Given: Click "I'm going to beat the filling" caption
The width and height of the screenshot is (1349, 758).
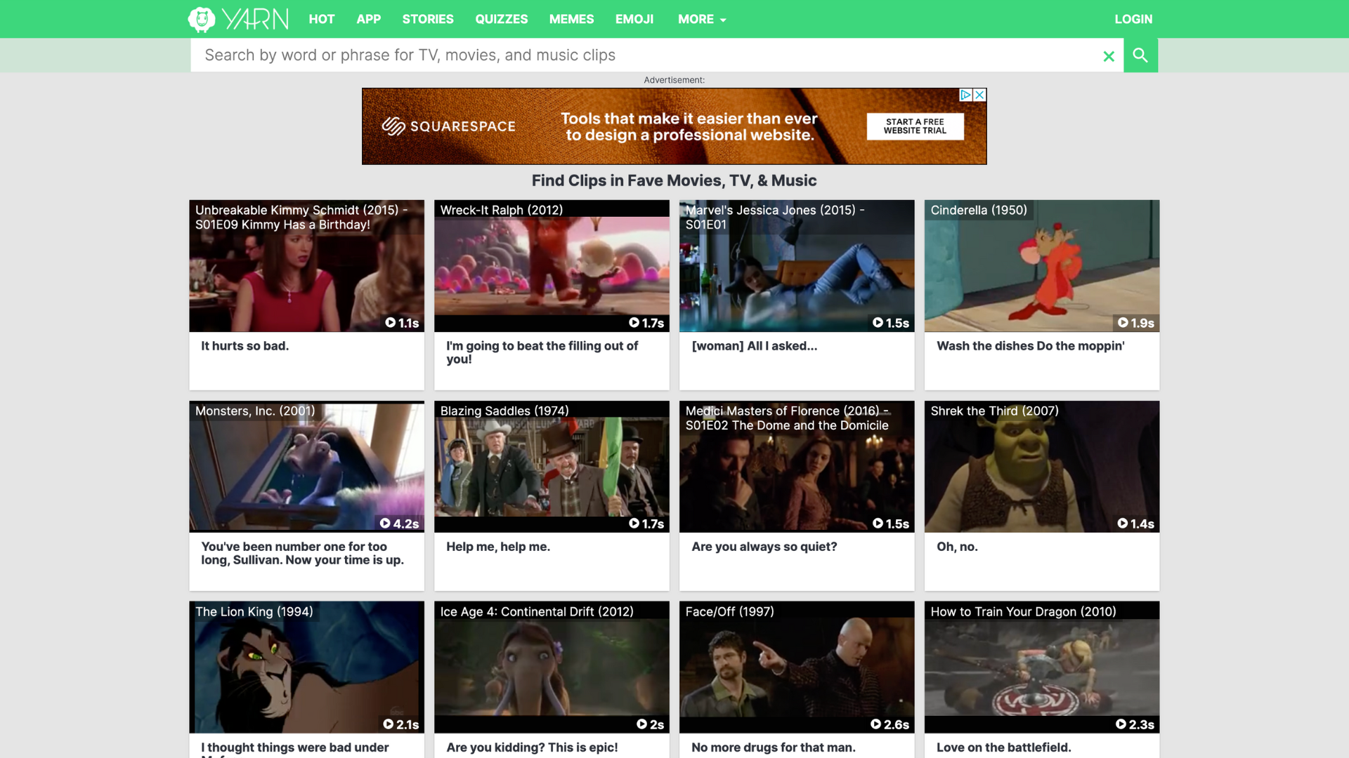Looking at the screenshot, I should pos(542,352).
